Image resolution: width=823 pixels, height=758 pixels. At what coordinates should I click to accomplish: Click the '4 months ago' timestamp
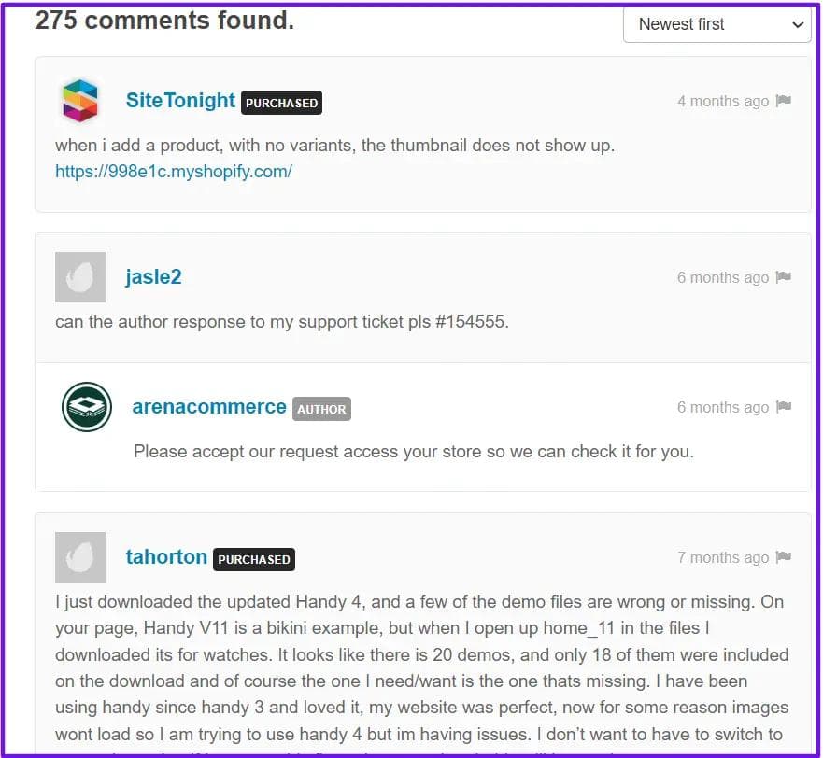(x=723, y=101)
